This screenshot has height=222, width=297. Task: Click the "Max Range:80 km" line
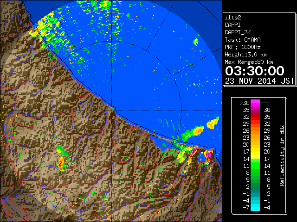249,62
